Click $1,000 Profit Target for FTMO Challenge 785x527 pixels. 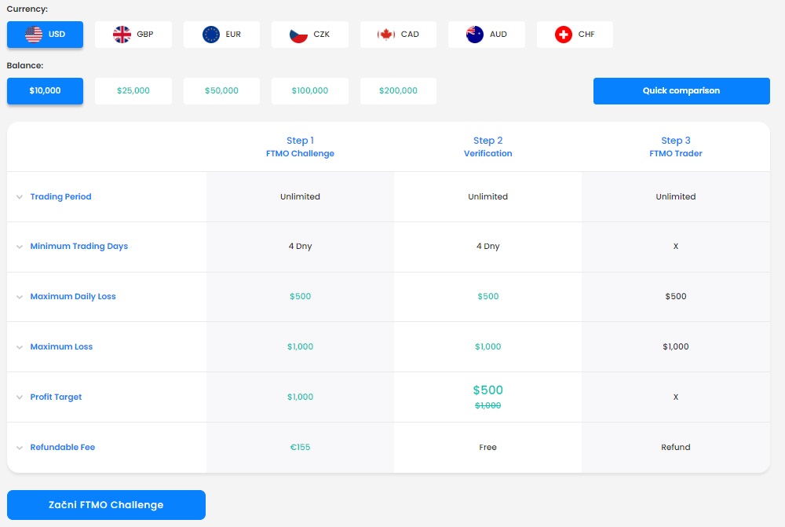coord(300,397)
